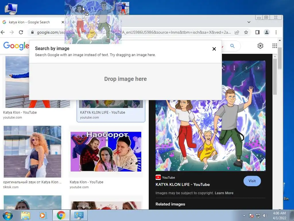Click оригинальный звук от Katya Klon caption
The width and height of the screenshot is (294, 221).
click(32, 182)
